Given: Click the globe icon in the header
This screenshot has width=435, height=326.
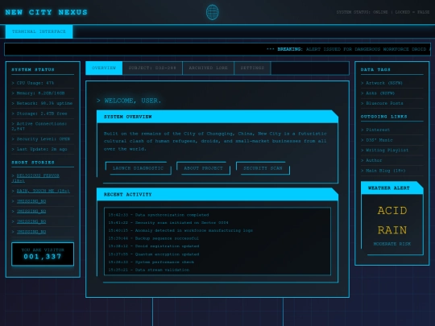Looking at the screenshot, I should click(x=212, y=12).
